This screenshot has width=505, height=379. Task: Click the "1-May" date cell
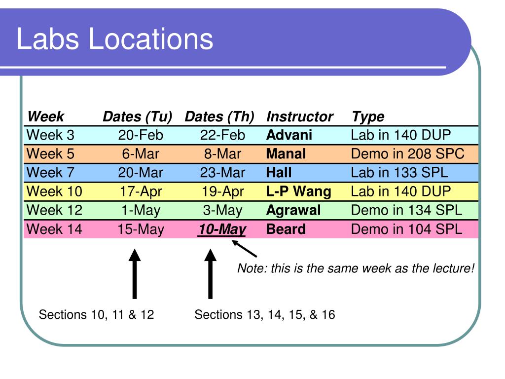(141, 210)
